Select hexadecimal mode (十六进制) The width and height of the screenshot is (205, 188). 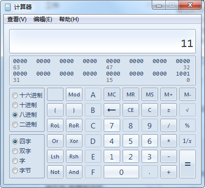27,95
